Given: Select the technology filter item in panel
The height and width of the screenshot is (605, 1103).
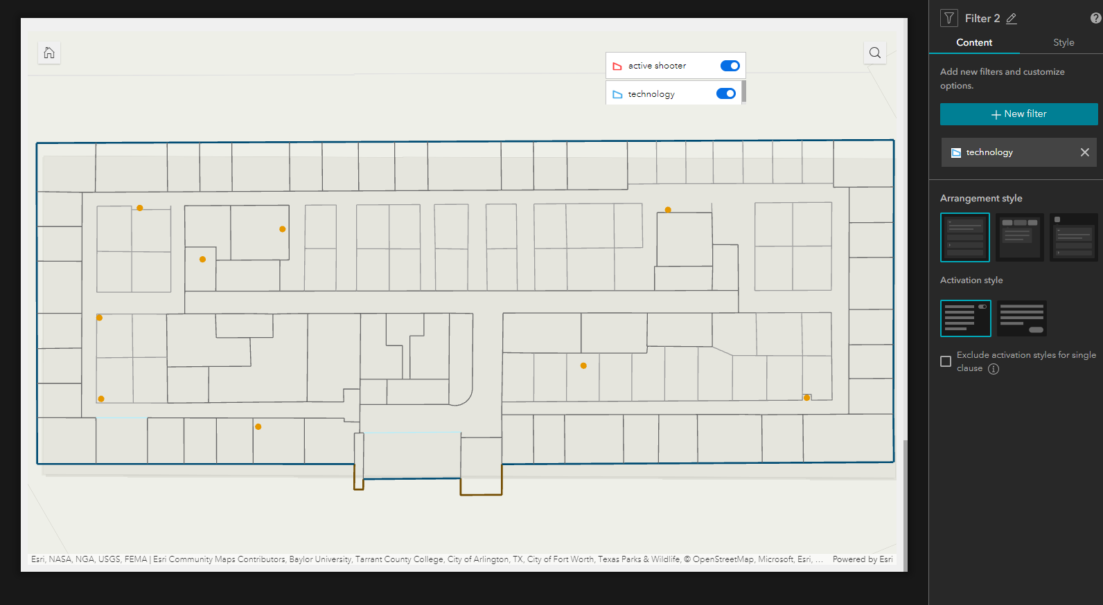Looking at the screenshot, I should [x=1018, y=152].
